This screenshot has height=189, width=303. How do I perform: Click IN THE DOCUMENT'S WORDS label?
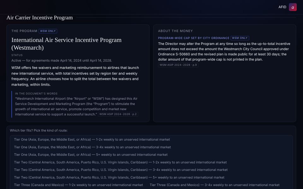coord(36,94)
